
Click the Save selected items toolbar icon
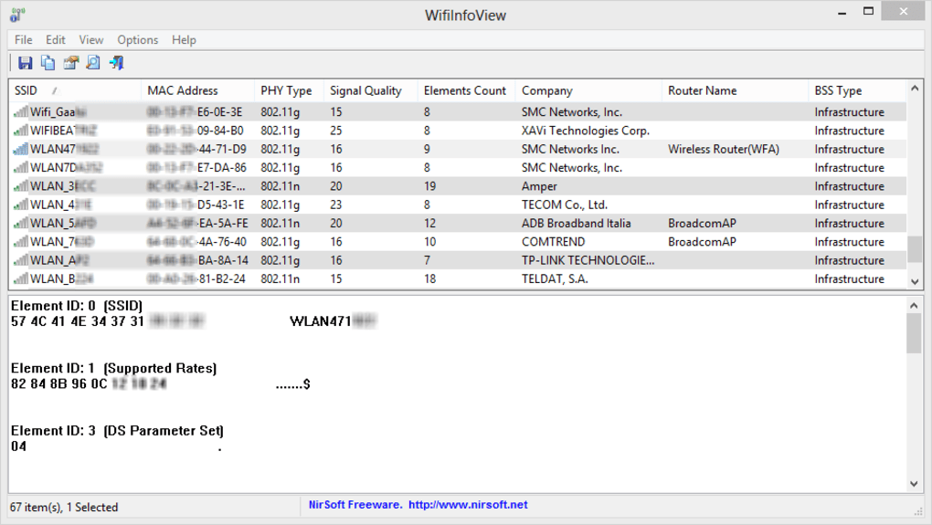[x=25, y=63]
